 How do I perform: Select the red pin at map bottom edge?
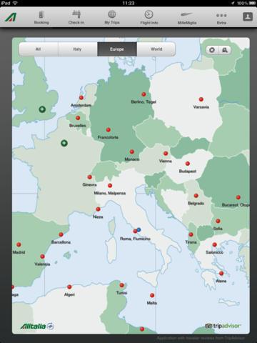click(142, 329)
